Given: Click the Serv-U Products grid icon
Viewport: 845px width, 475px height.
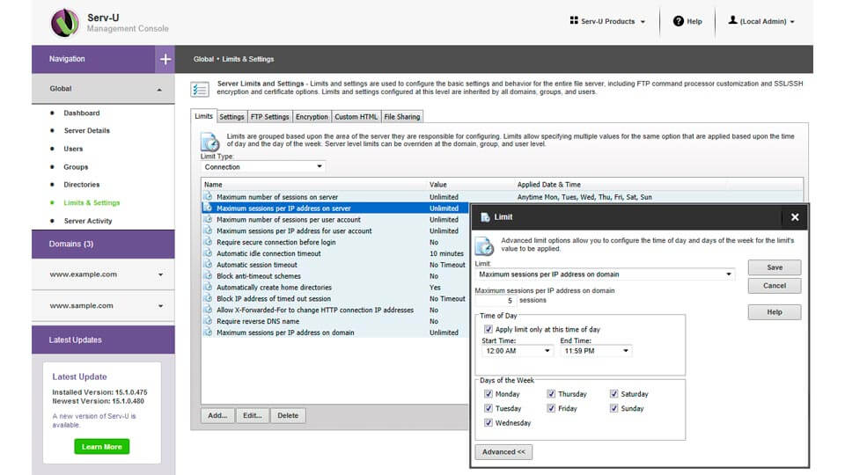Looking at the screenshot, I should [x=574, y=20].
